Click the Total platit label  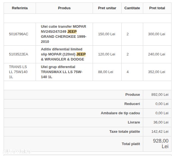click(x=131, y=144)
